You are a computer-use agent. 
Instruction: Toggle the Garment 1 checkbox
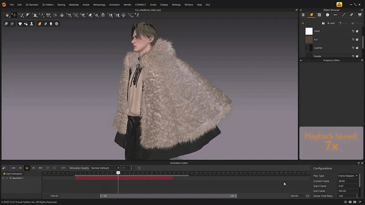(x=3, y=178)
